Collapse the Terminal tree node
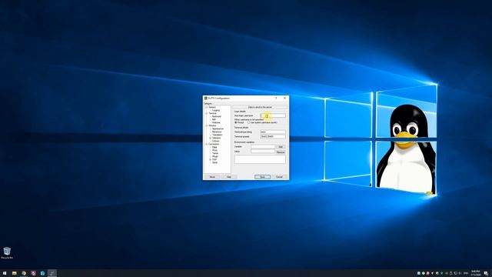 click(x=207, y=113)
